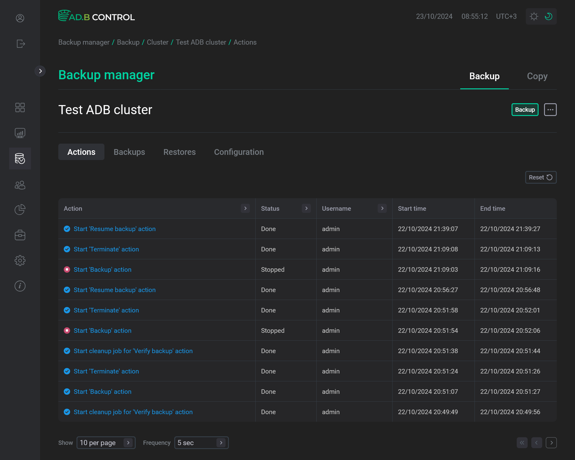The width and height of the screenshot is (575, 460).
Task: Go to Backup breadcrumb link
Action: [x=128, y=42]
